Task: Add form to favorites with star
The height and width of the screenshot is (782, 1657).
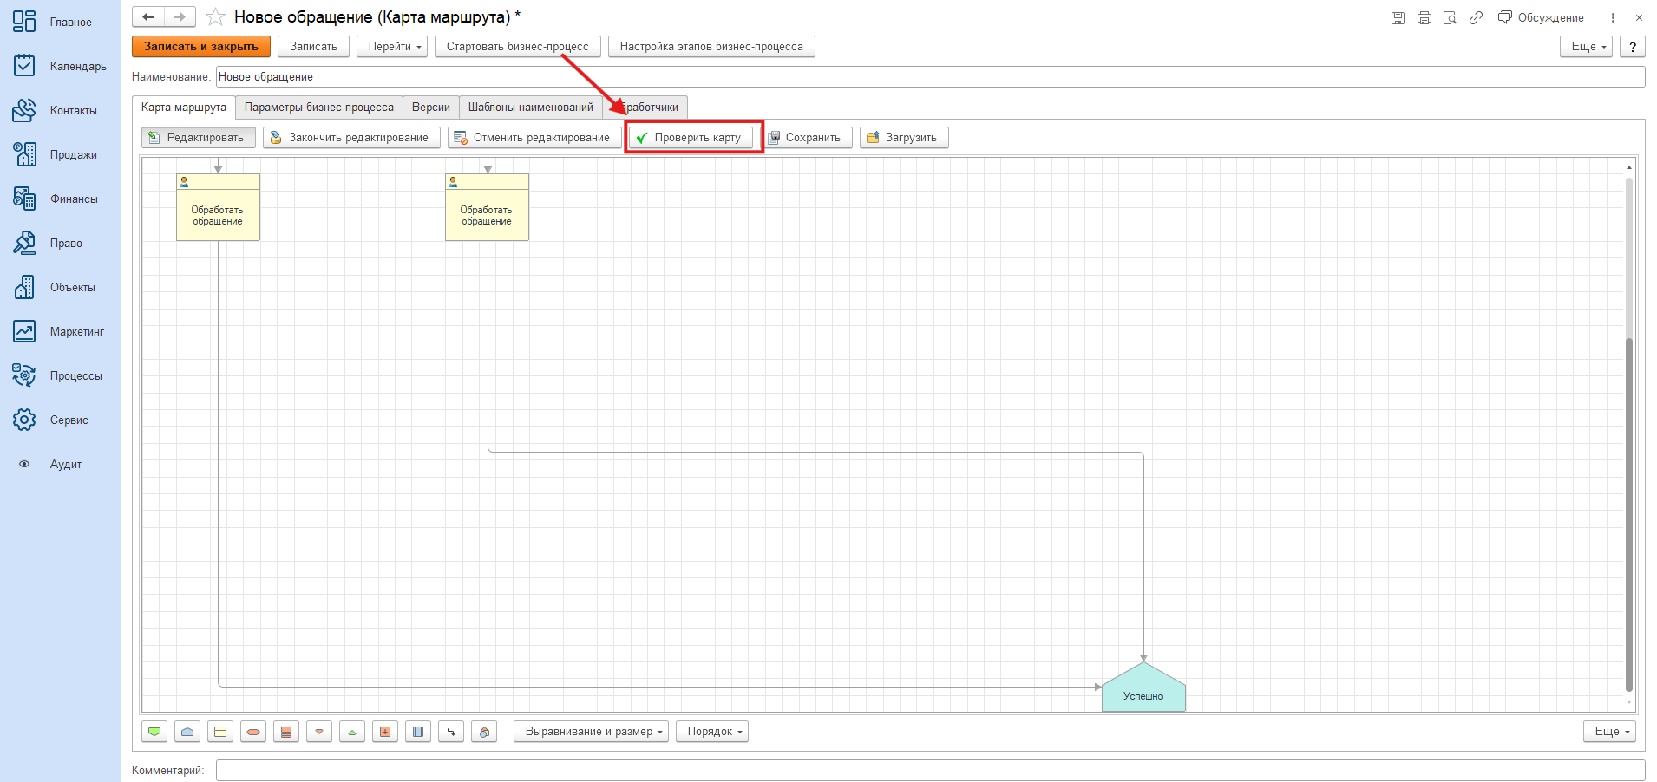Action: [215, 17]
